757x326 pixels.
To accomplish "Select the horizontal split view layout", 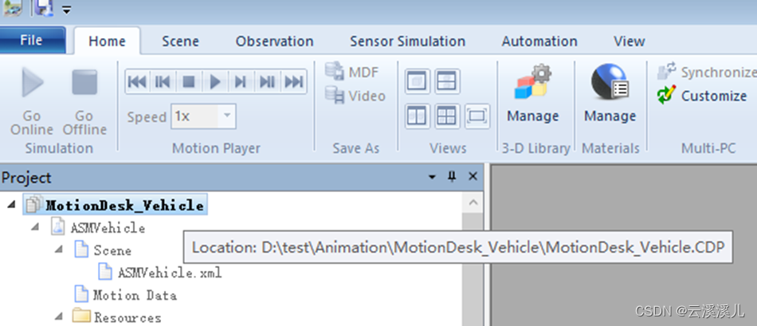I will [x=447, y=81].
